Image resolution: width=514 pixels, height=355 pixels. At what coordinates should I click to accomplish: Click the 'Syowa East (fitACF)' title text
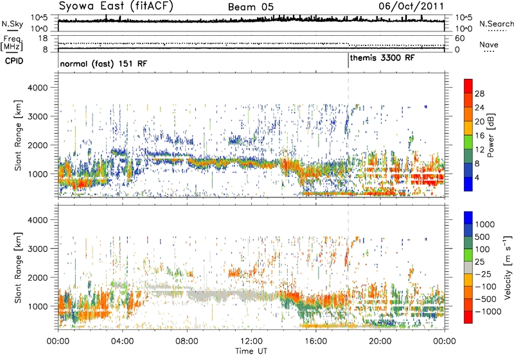(116, 6)
